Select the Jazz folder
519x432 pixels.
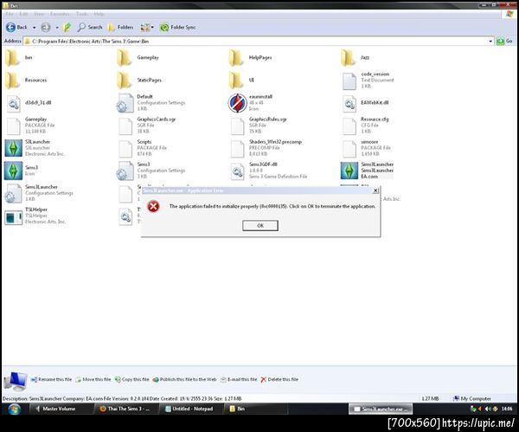(x=356, y=58)
